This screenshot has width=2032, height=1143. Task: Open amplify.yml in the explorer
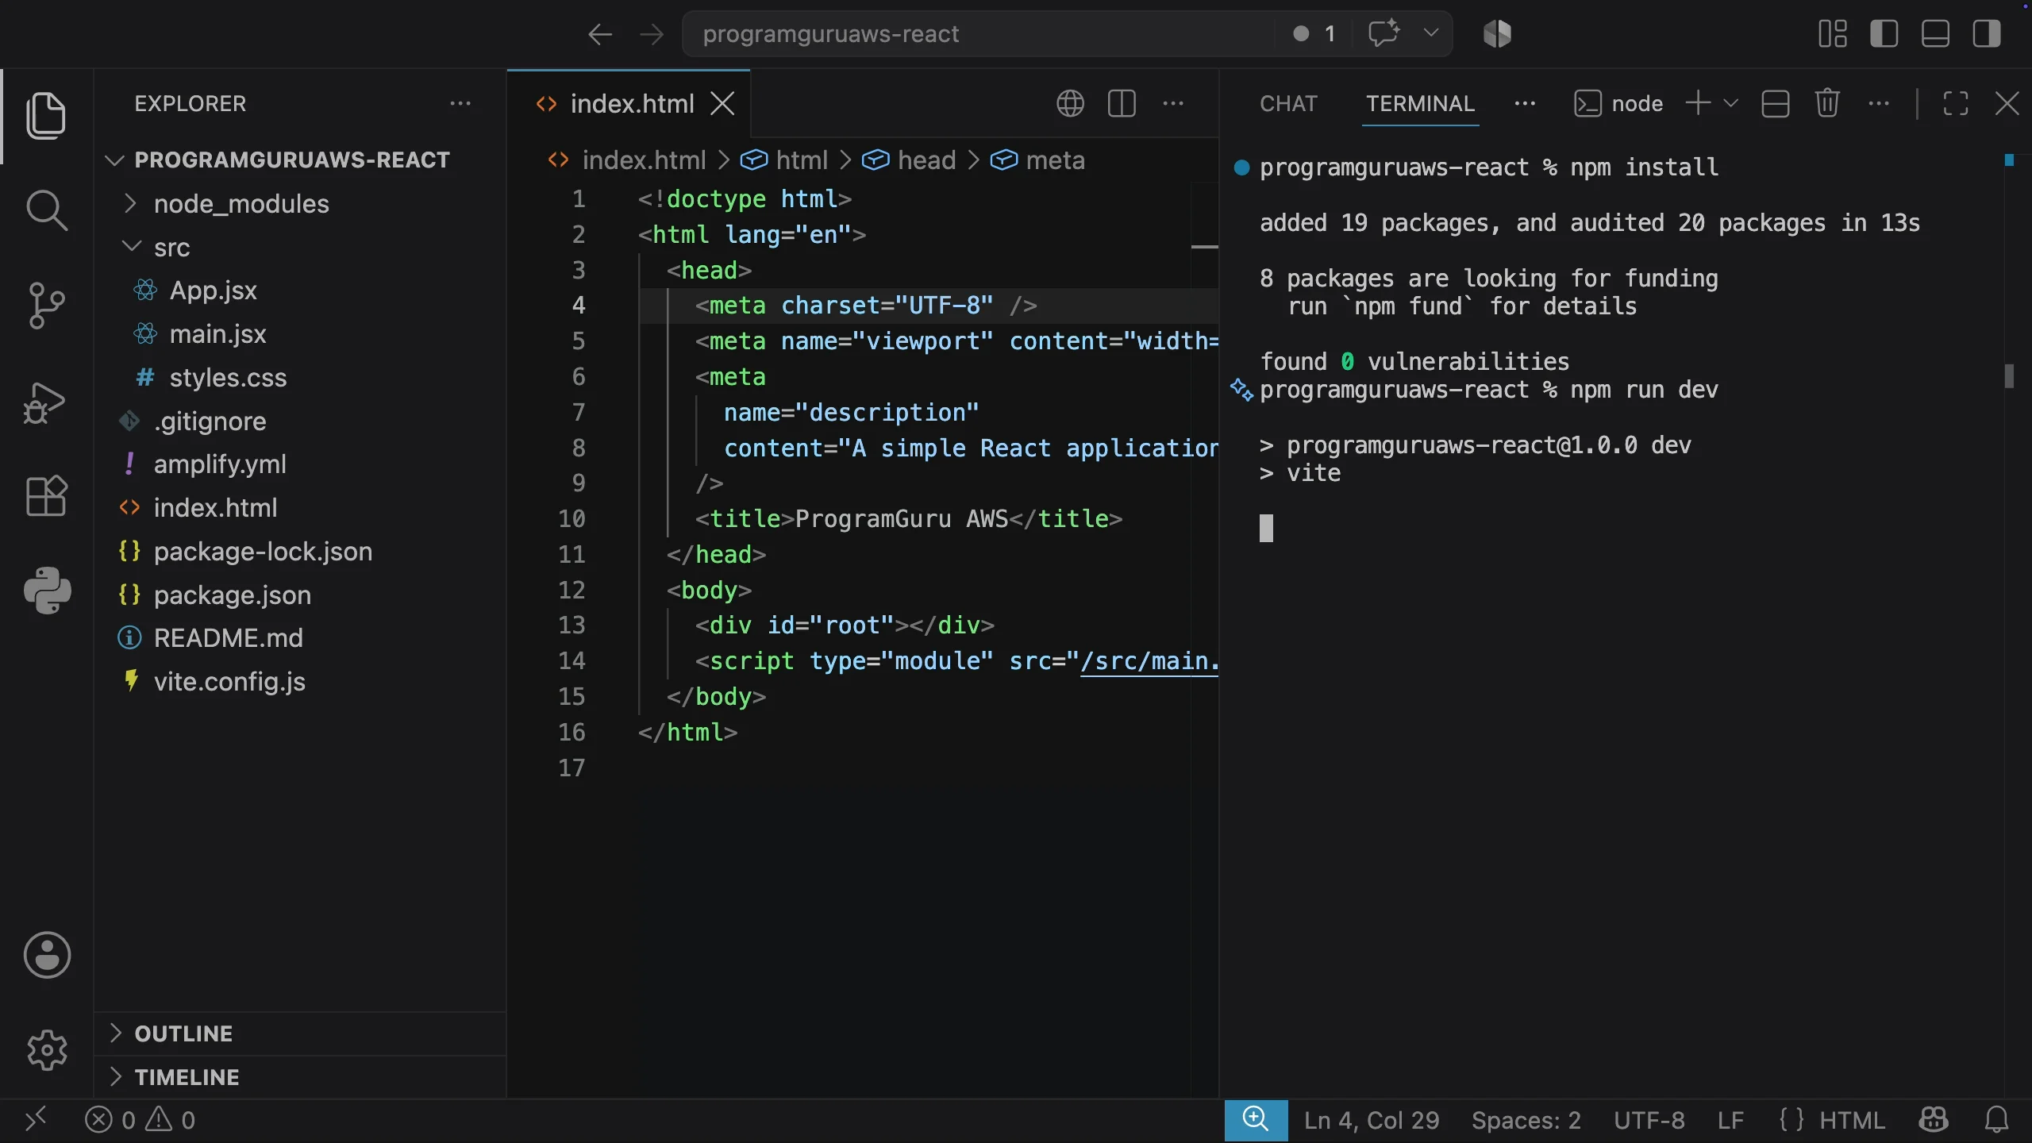[x=300, y=464]
